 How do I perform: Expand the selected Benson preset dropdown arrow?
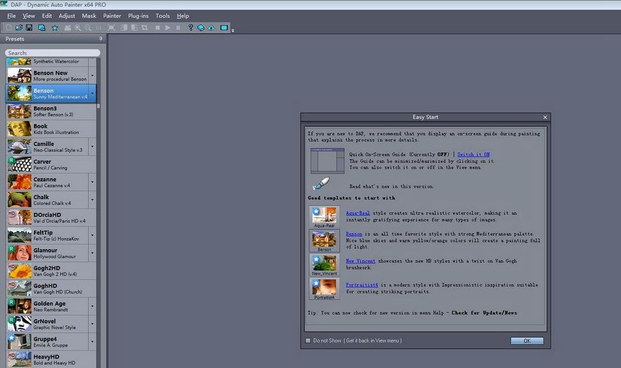click(x=92, y=93)
